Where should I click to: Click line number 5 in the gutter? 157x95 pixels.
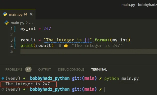(12, 51)
